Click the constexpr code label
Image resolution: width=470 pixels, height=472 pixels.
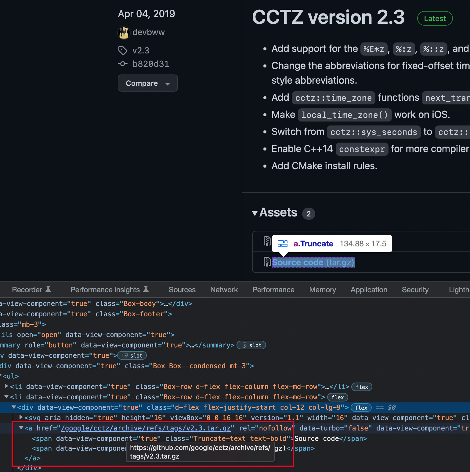362,149
